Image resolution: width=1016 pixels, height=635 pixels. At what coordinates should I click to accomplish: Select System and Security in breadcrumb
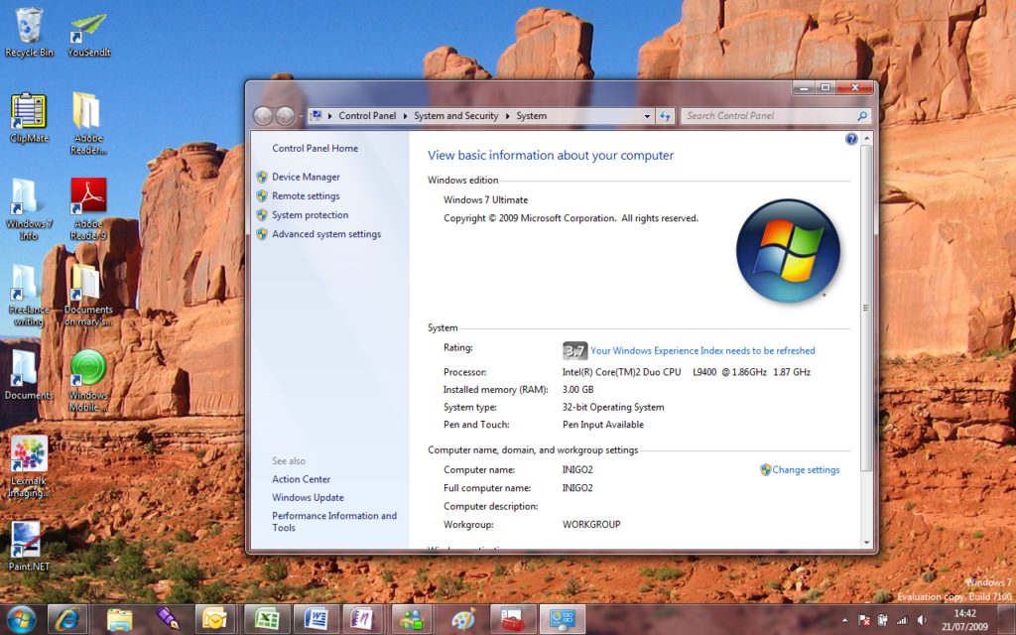[456, 116]
